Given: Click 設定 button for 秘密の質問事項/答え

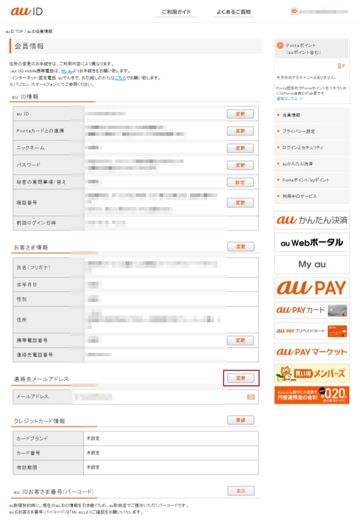Looking at the screenshot, I should tap(240, 182).
